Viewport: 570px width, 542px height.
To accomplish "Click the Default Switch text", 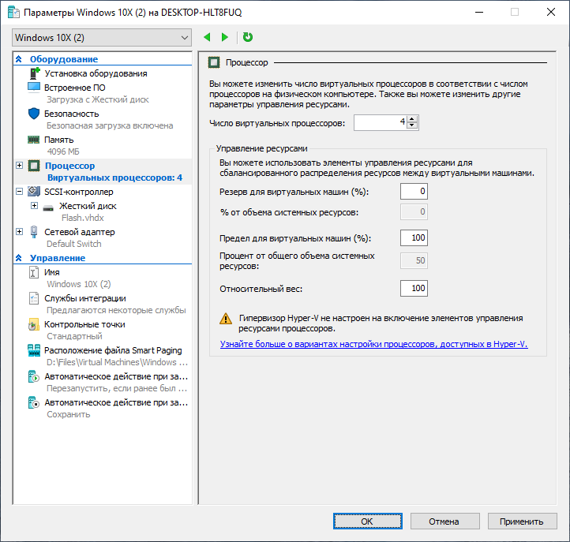I will click(74, 244).
